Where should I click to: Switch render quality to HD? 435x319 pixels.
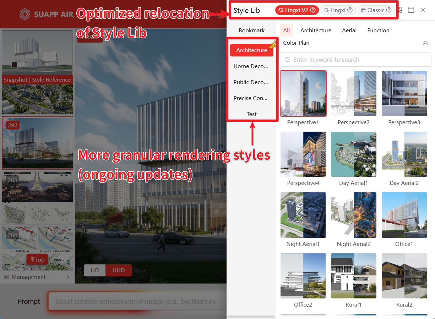[95, 270]
